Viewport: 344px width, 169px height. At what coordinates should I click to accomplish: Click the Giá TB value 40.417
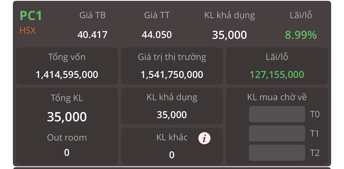tap(92, 35)
